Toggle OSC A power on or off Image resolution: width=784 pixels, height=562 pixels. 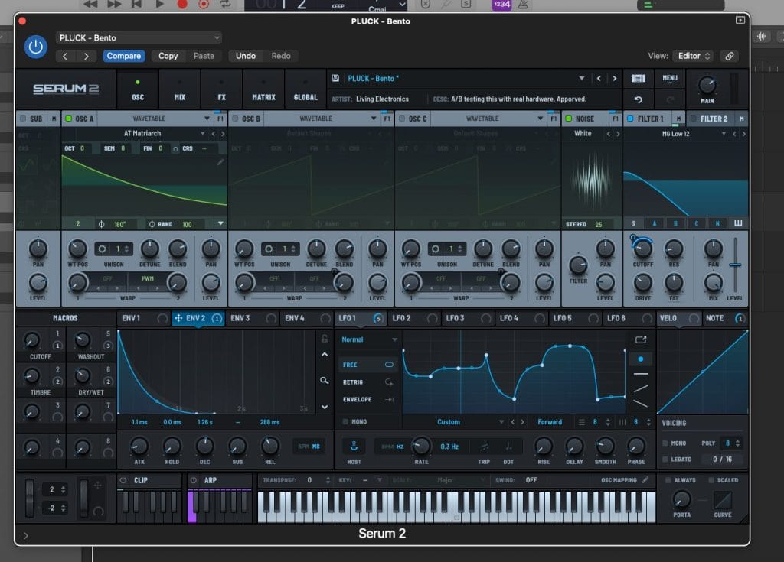68,119
